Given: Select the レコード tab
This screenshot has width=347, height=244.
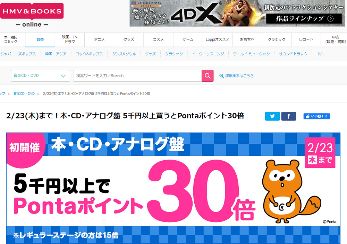Looking at the screenshot, I should click(306, 39).
